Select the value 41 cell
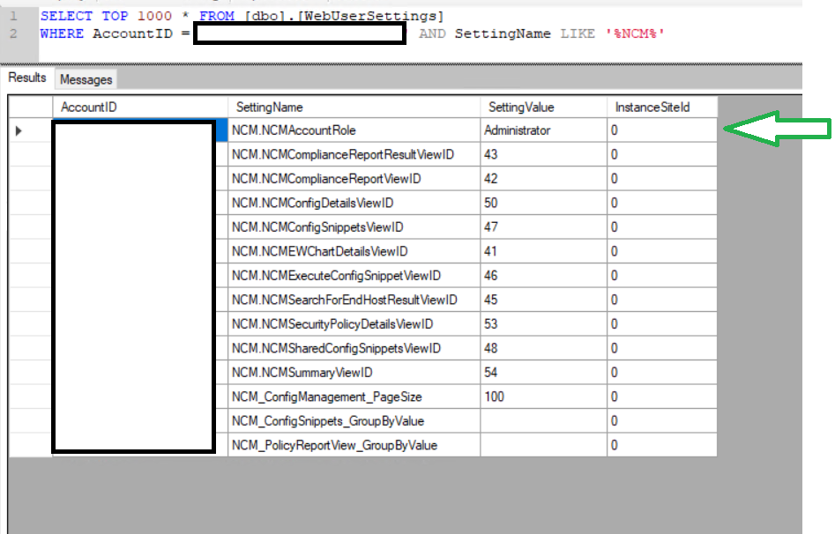The width and height of the screenshot is (835, 534). (544, 251)
